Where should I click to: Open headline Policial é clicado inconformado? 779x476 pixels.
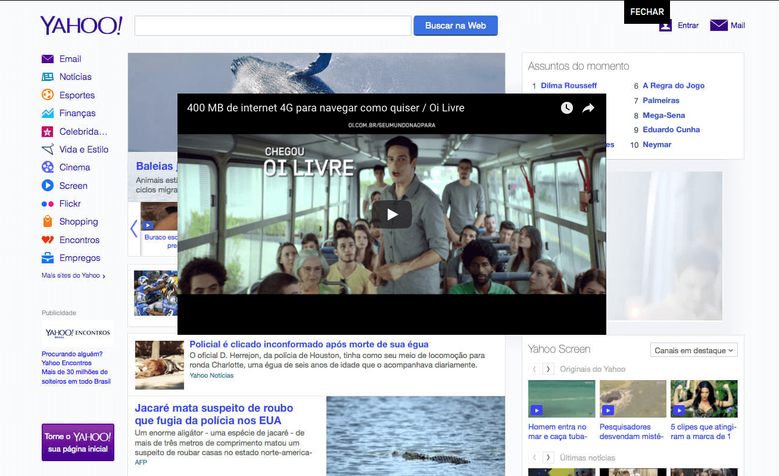(309, 344)
